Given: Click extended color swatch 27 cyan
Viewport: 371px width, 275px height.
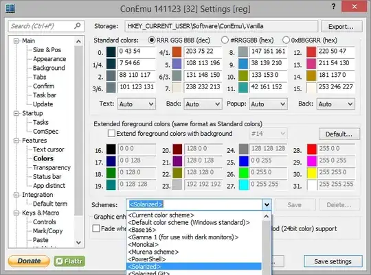Looking at the screenshot, I should pos(244,184).
